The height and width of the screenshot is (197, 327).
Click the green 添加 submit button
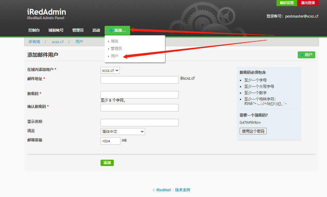107,163
